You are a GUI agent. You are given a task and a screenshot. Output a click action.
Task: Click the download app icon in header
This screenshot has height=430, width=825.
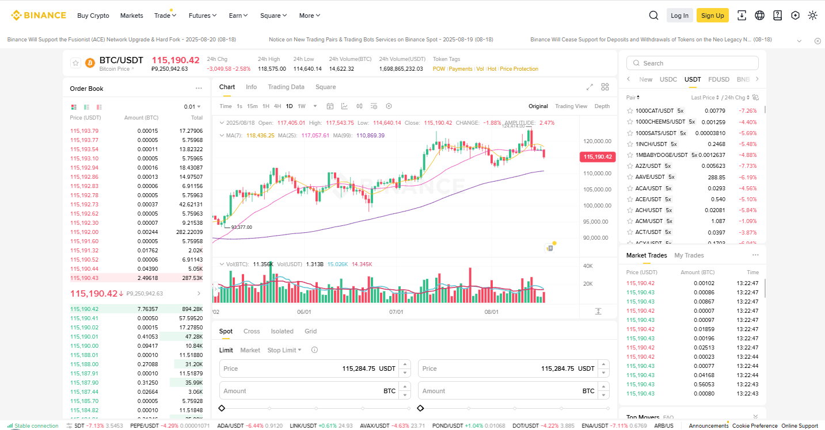[742, 16]
